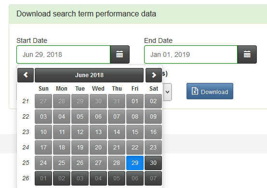Screen dimensions: 267x188
Task: Select June 18 in the calendar
Action: coord(62,148)
